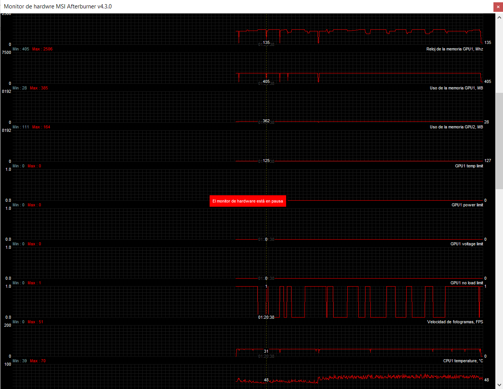Click the window title 'Monitor de hardwre MSI Afterburner v4.3.0'
This screenshot has height=389, width=503.
click(x=58, y=6)
